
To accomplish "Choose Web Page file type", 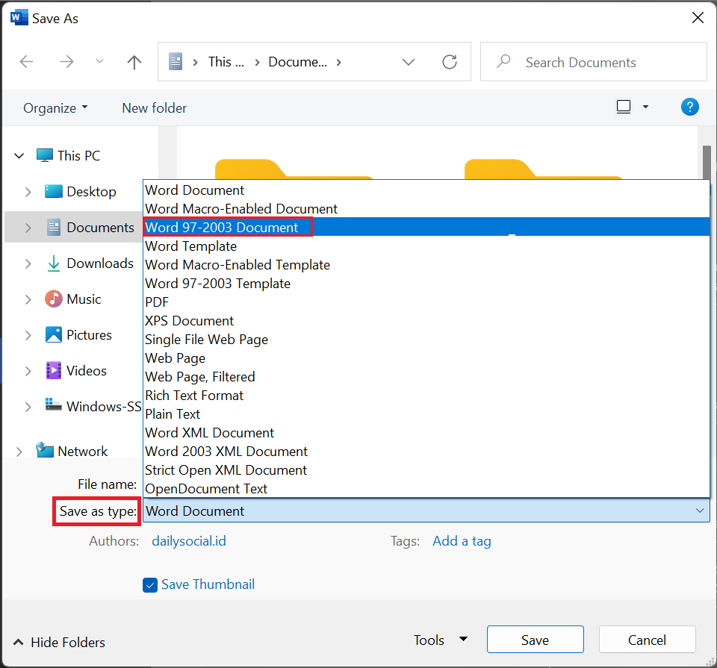I will click(426, 358).
